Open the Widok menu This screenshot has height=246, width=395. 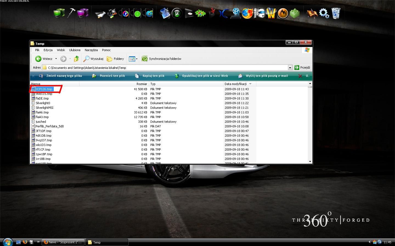61,50
